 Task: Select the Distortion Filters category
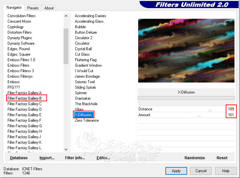19,32
